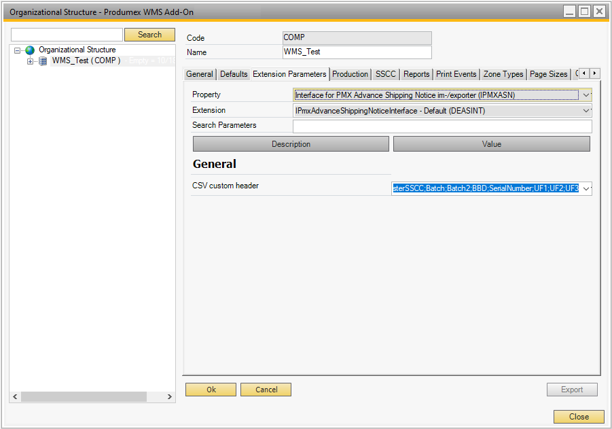Click the tree scrollbar's right arrow

(170, 396)
